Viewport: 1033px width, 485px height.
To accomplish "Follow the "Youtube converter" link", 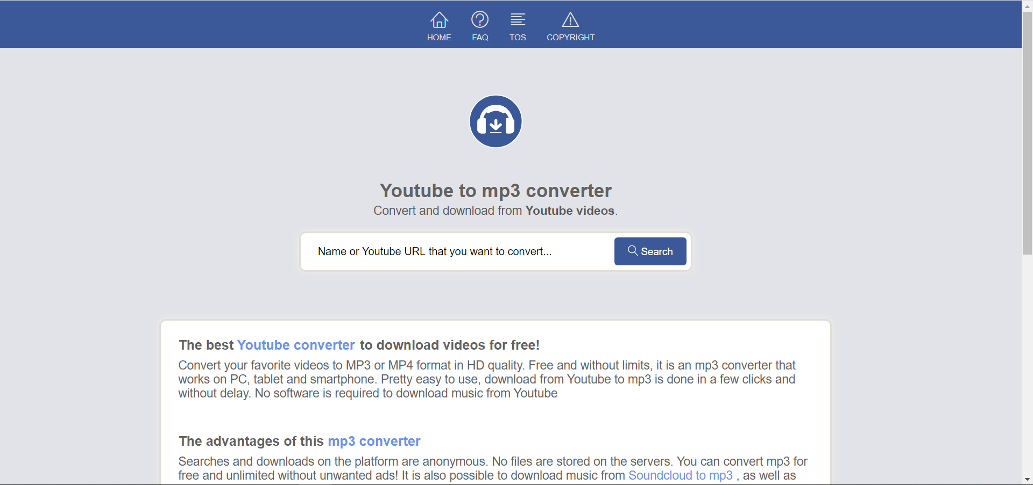I will coord(296,345).
